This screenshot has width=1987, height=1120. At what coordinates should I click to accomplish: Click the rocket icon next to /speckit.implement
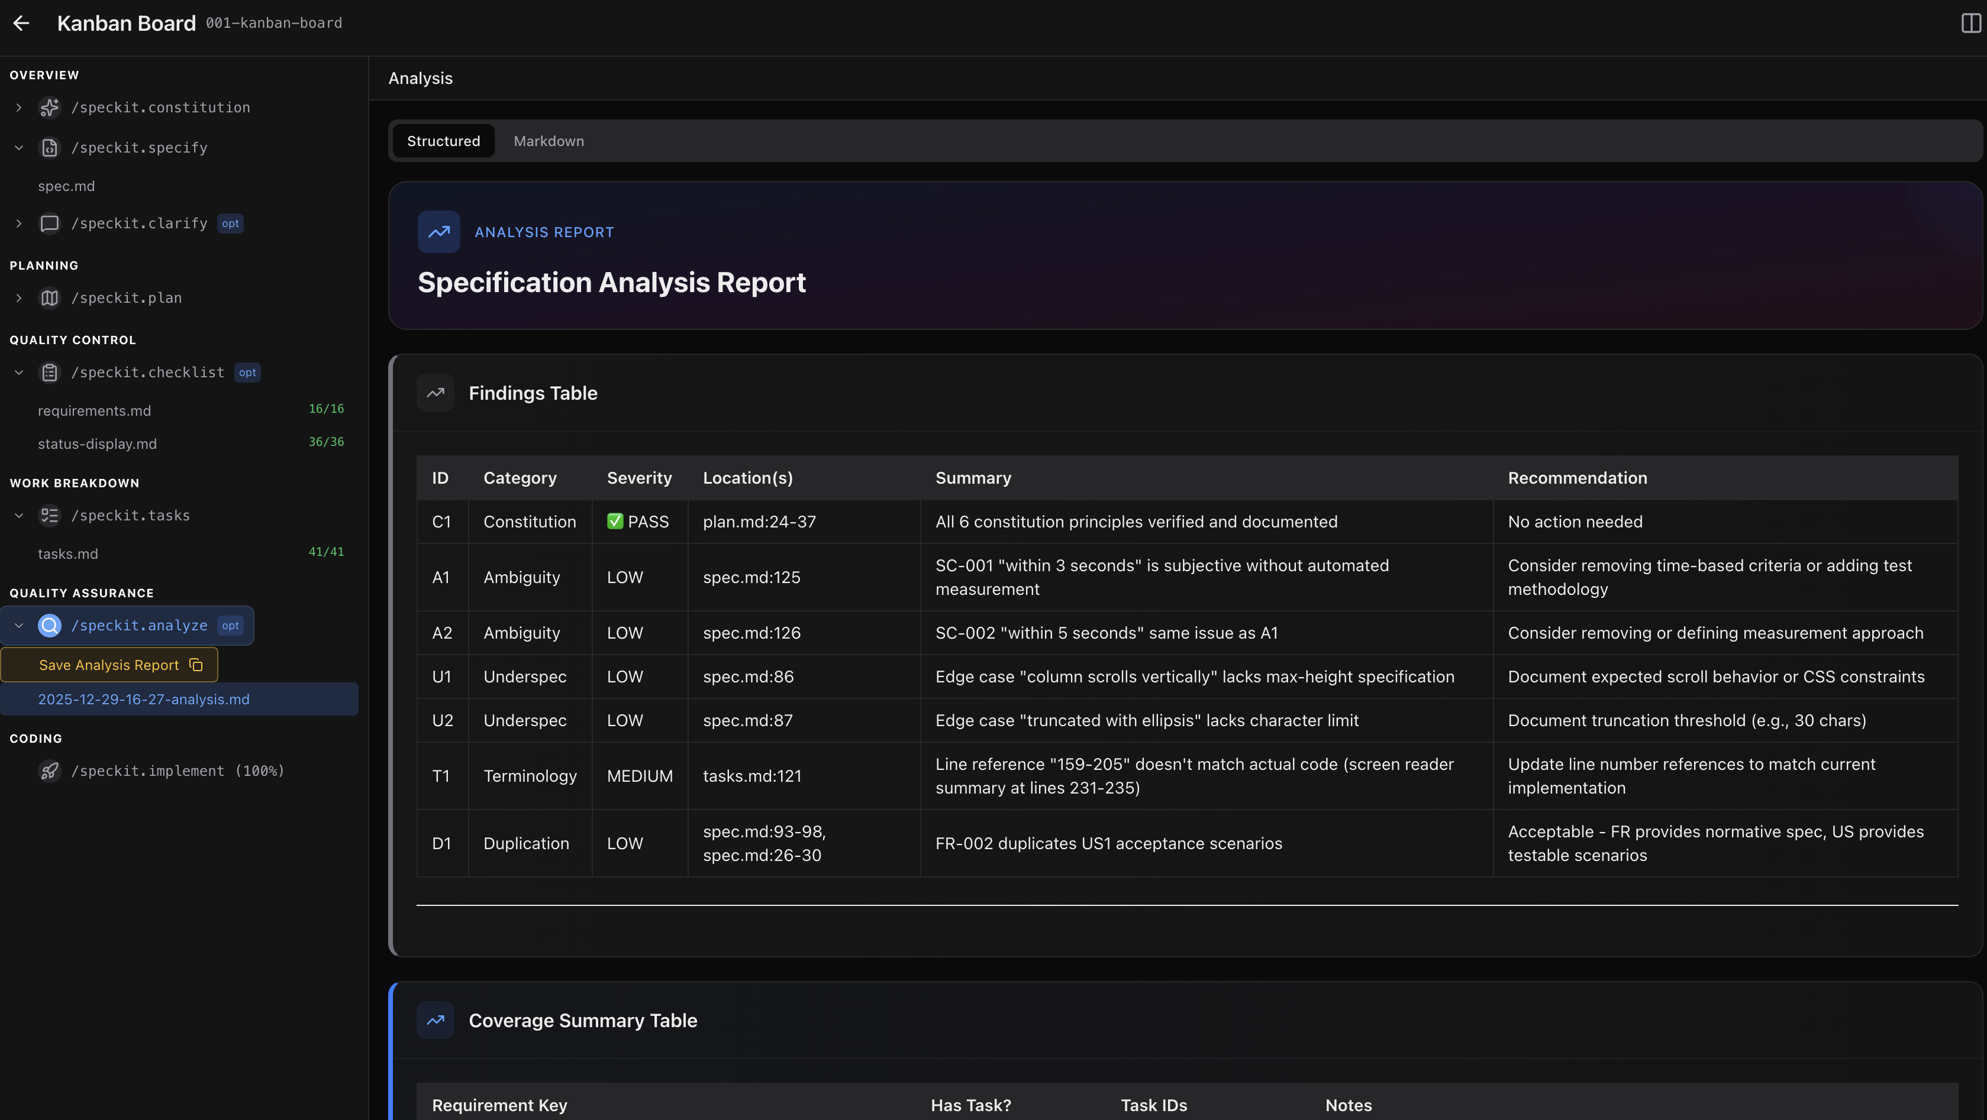click(49, 771)
